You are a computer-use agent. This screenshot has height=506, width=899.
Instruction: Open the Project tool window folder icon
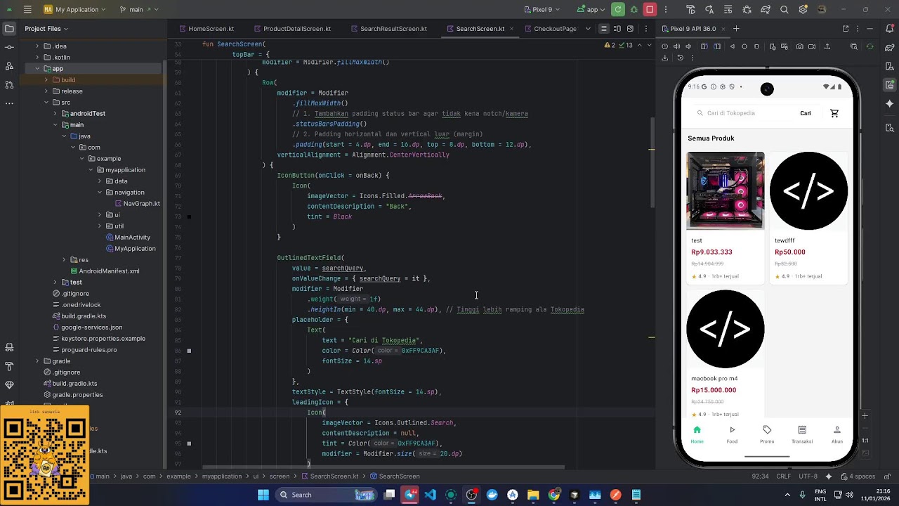(x=9, y=29)
